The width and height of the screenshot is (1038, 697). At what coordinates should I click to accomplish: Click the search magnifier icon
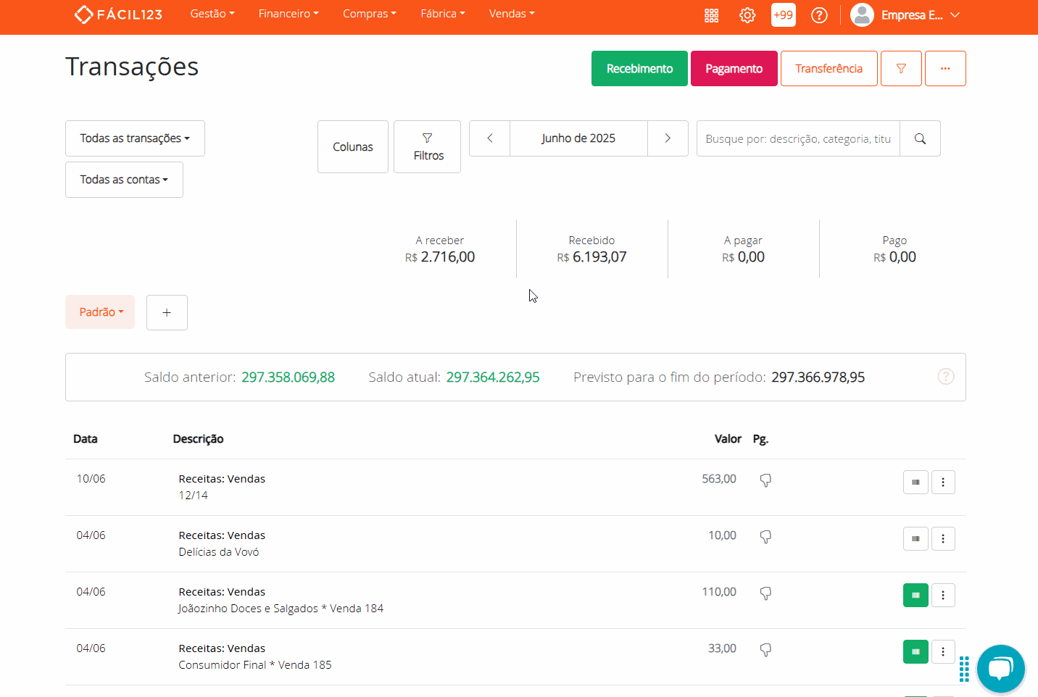pos(920,138)
